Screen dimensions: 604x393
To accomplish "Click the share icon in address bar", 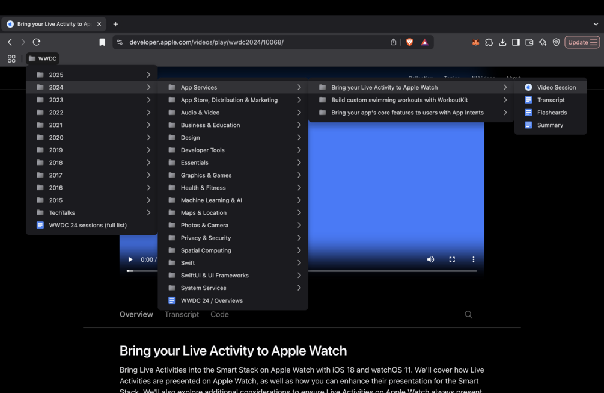I will point(393,42).
